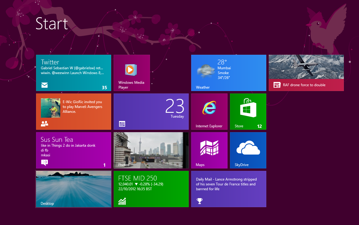The image size is (359, 225).
Task: Click the "28°" temperature reading
Action: [x=222, y=62]
